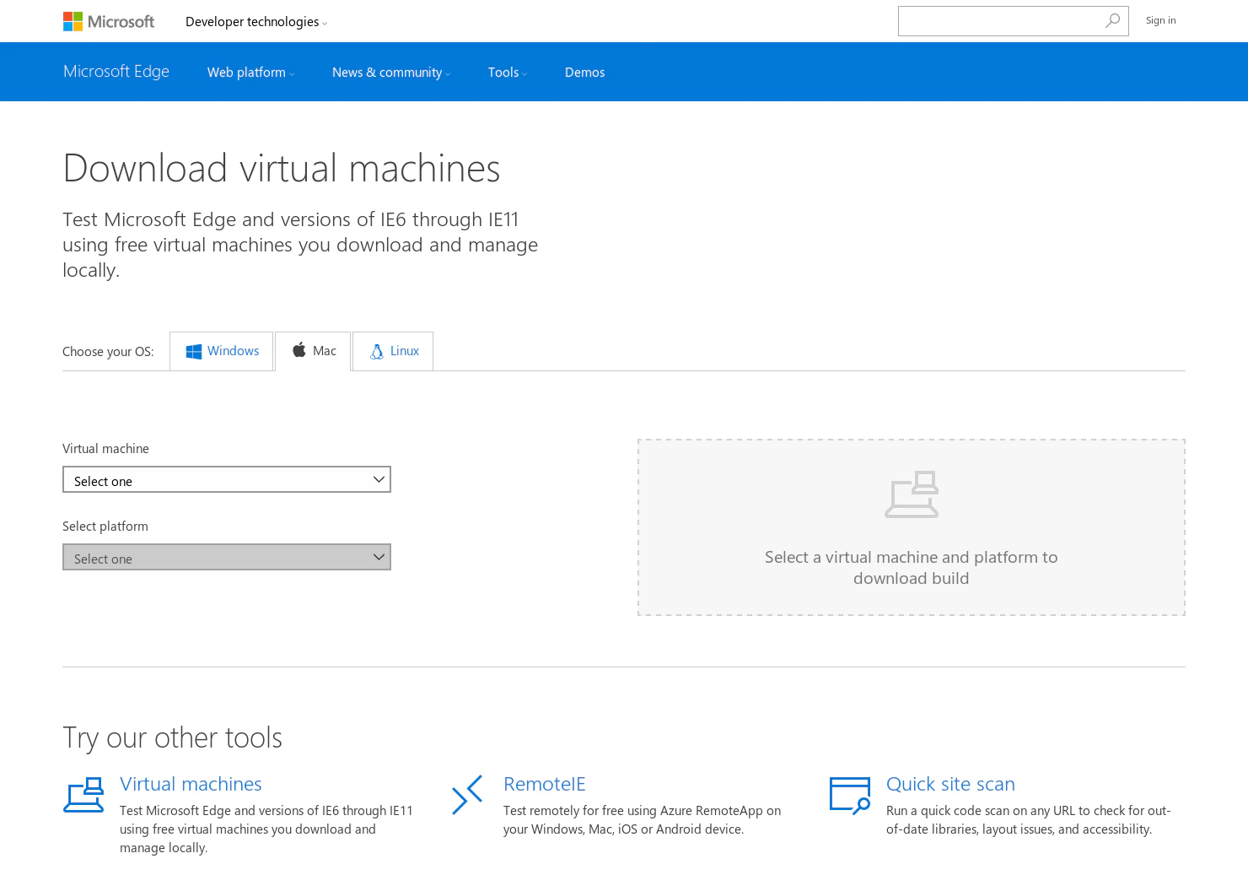Click the download build placeholder box

(912, 527)
